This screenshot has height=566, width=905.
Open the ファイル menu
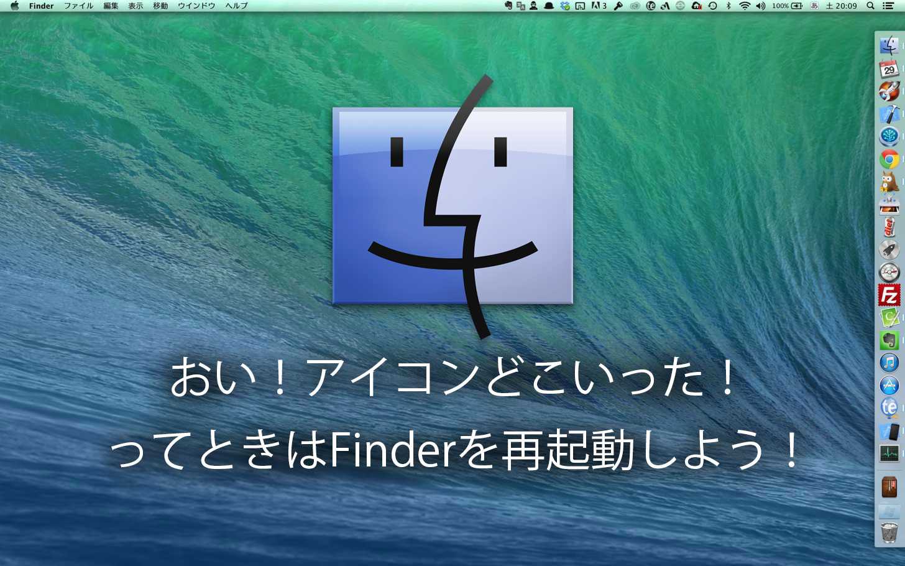coord(78,6)
